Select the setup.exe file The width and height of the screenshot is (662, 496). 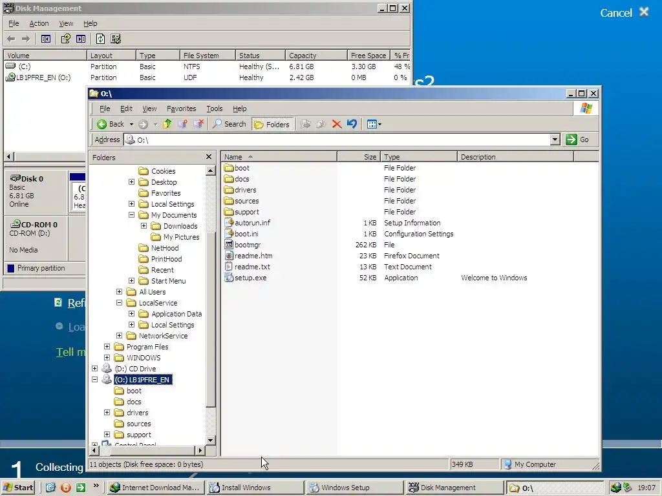click(250, 278)
